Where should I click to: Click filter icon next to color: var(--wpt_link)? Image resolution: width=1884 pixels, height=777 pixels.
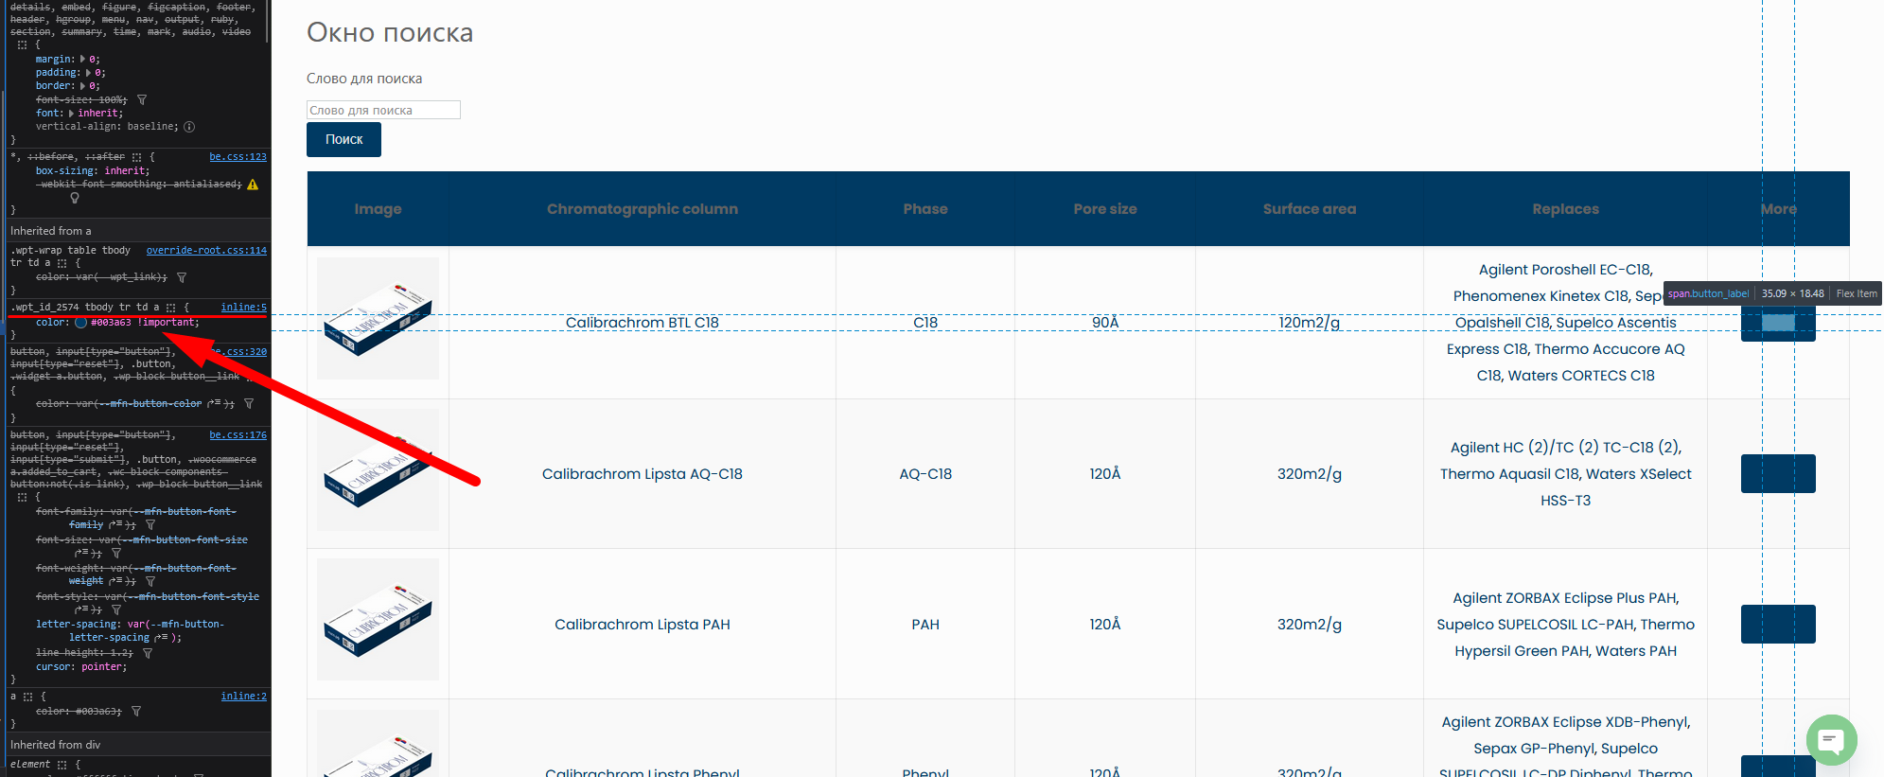coord(182,277)
